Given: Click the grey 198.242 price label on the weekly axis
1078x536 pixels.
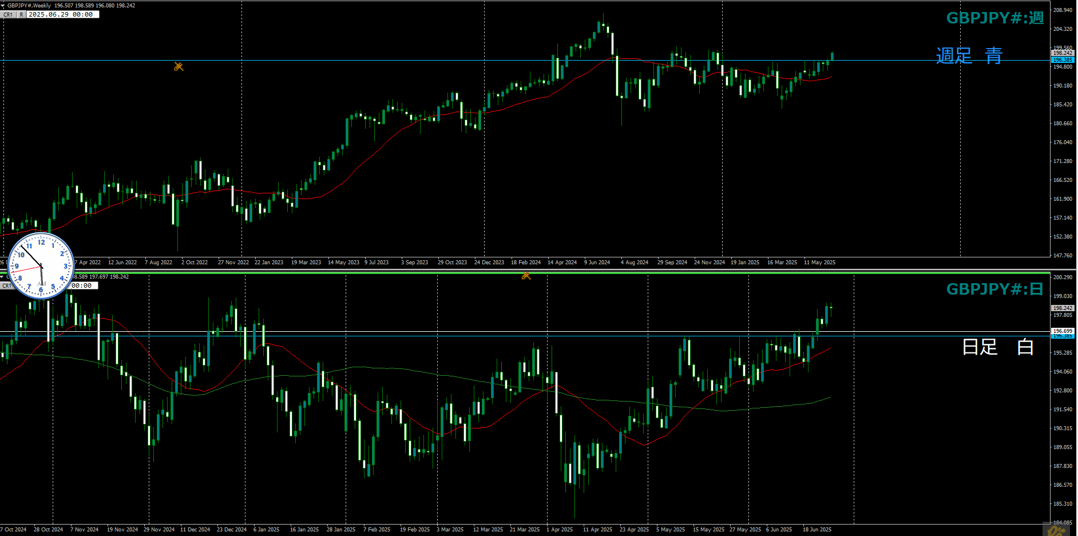Looking at the screenshot, I should [1063, 53].
